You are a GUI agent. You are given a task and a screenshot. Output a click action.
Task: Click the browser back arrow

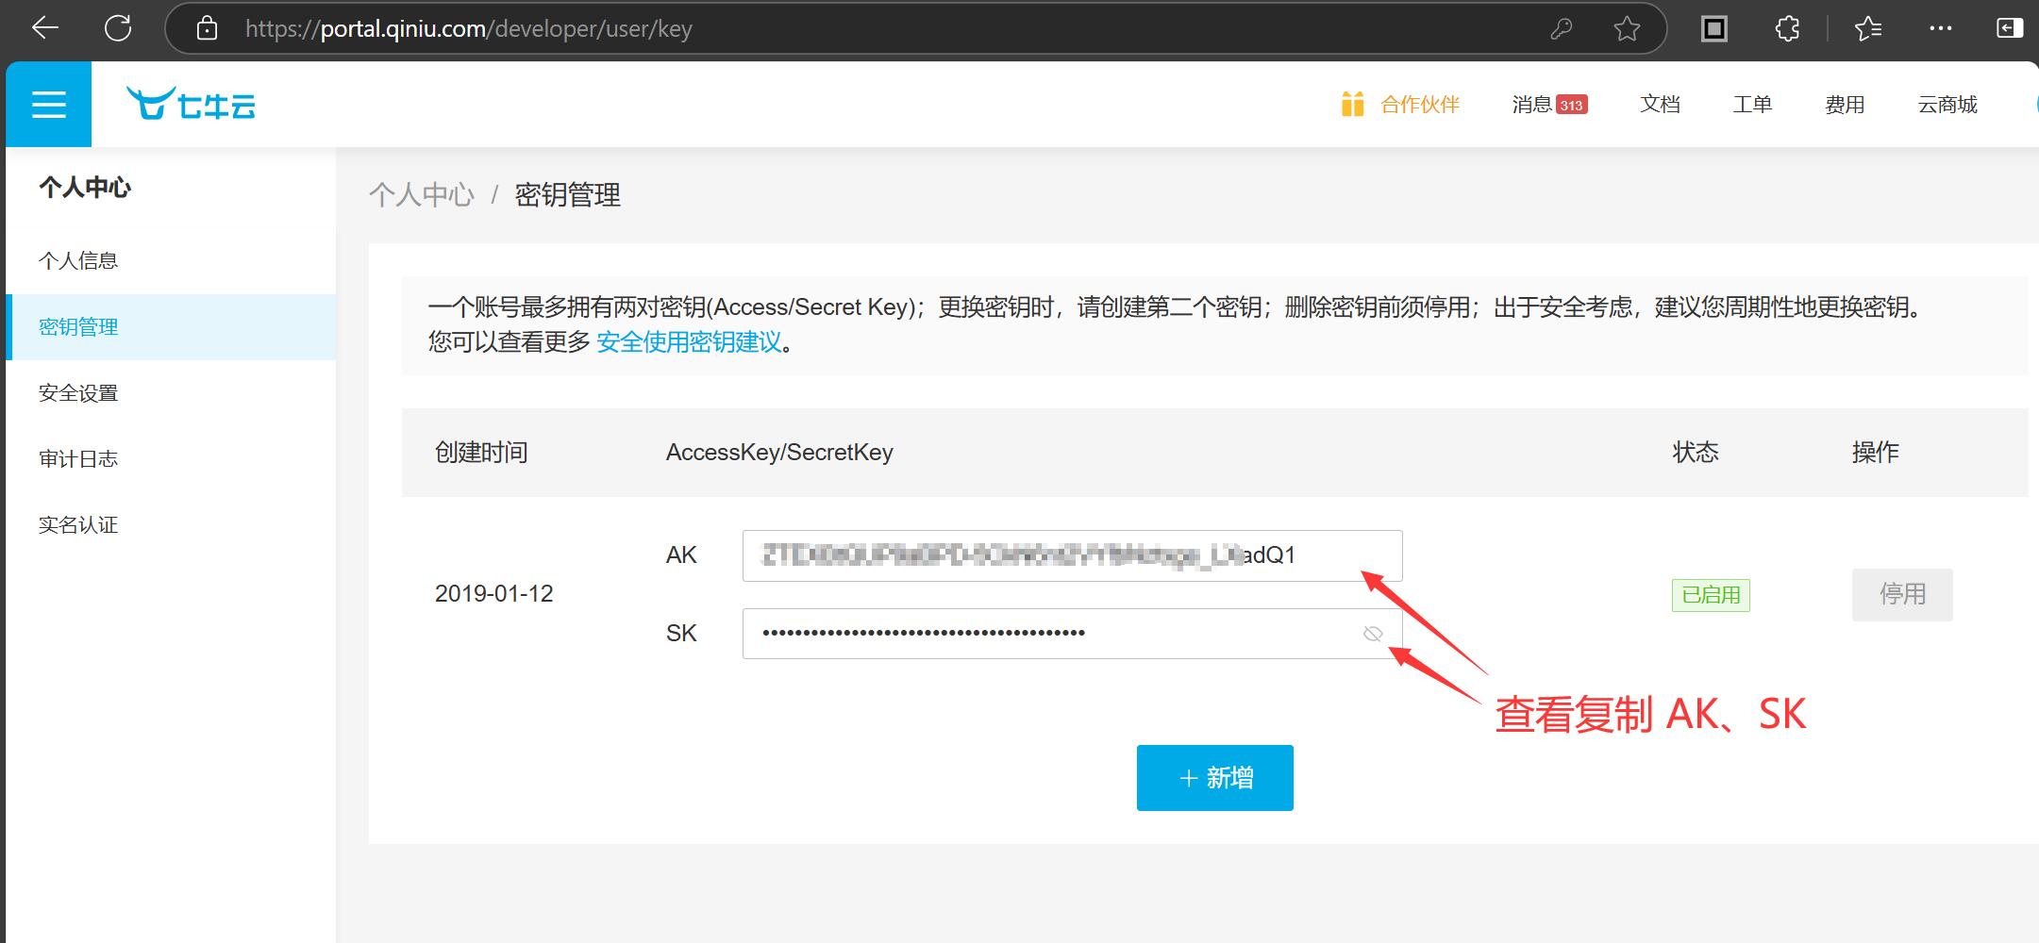(44, 28)
